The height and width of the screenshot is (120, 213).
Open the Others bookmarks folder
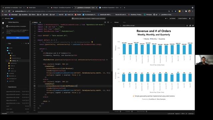[x=32, y=15]
